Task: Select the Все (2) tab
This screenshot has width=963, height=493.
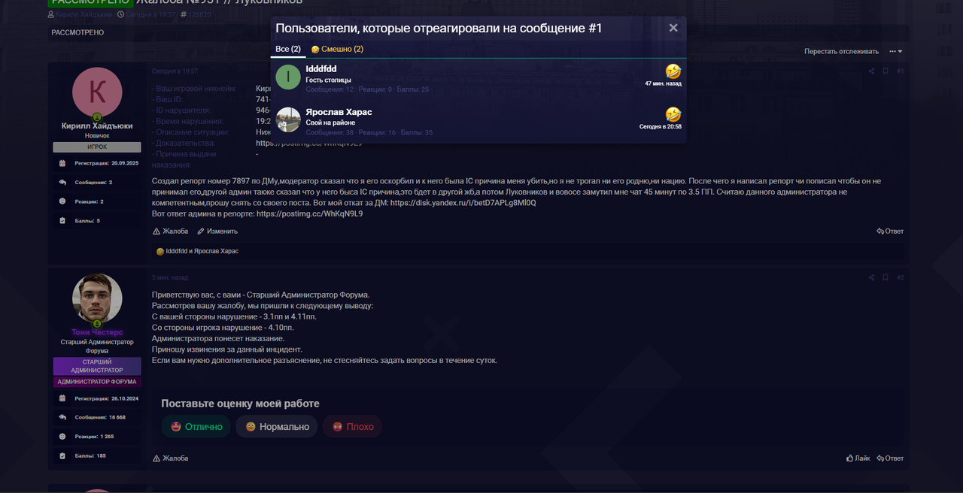Action: coord(288,49)
